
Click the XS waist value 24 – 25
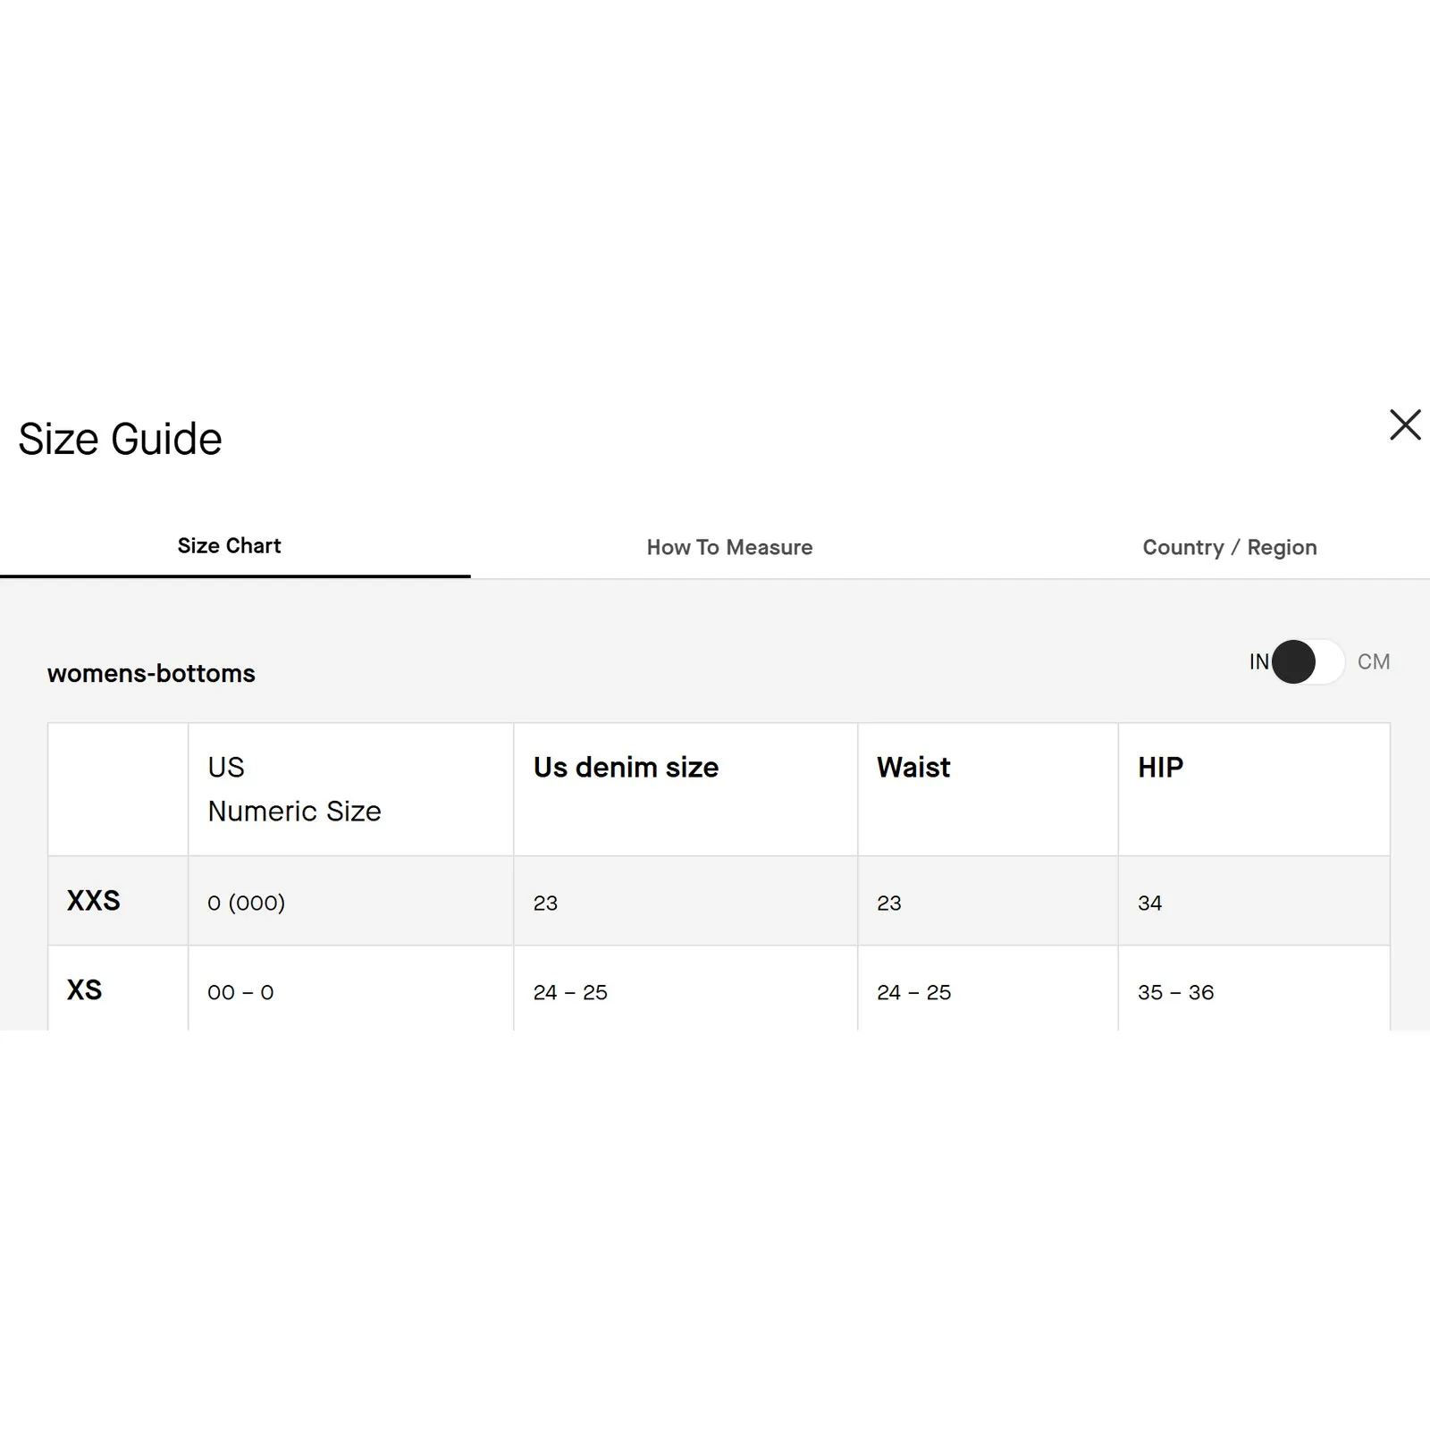(x=913, y=992)
